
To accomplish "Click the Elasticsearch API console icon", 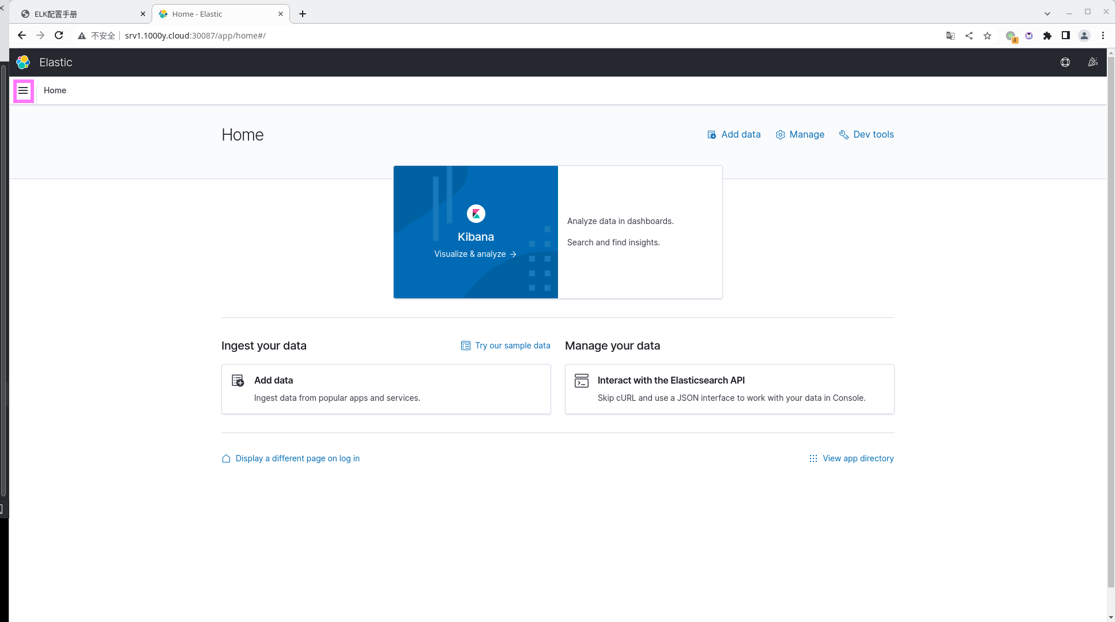I will (582, 381).
